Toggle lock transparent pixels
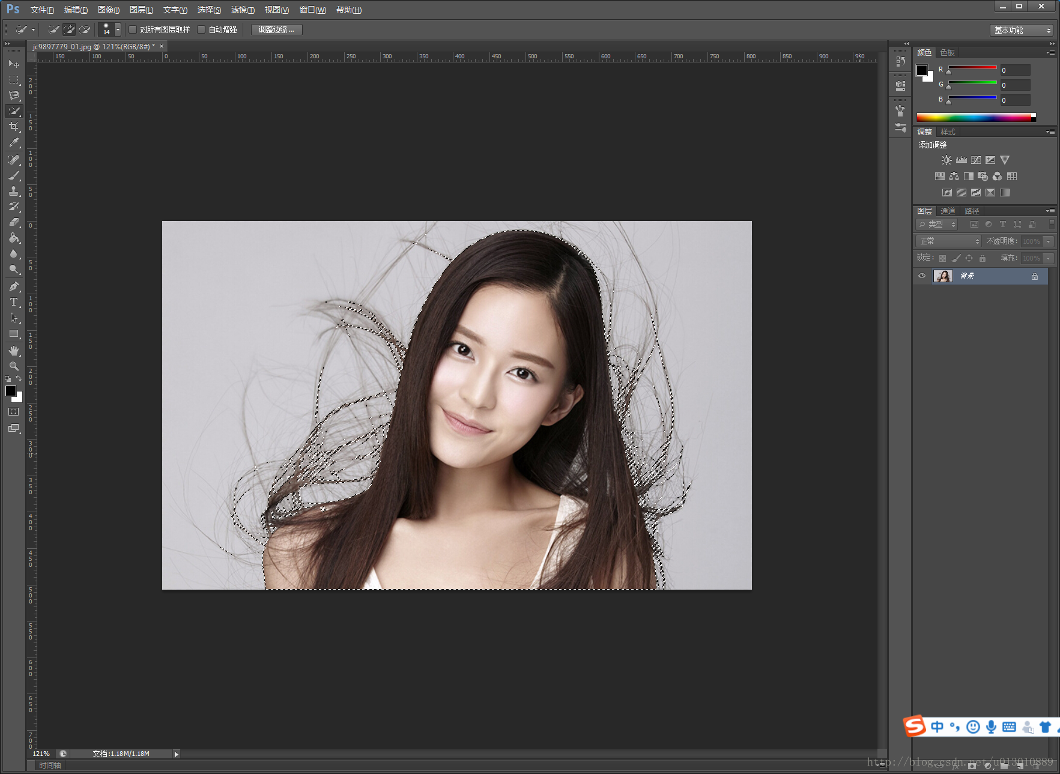This screenshot has width=1060, height=774. (942, 258)
